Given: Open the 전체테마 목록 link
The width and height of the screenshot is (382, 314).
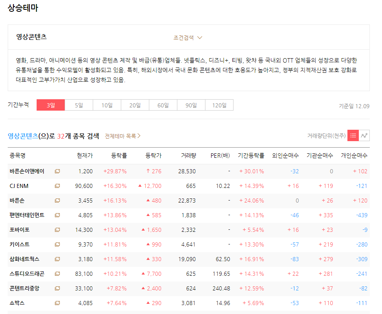Looking at the screenshot, I should [122, 136].
